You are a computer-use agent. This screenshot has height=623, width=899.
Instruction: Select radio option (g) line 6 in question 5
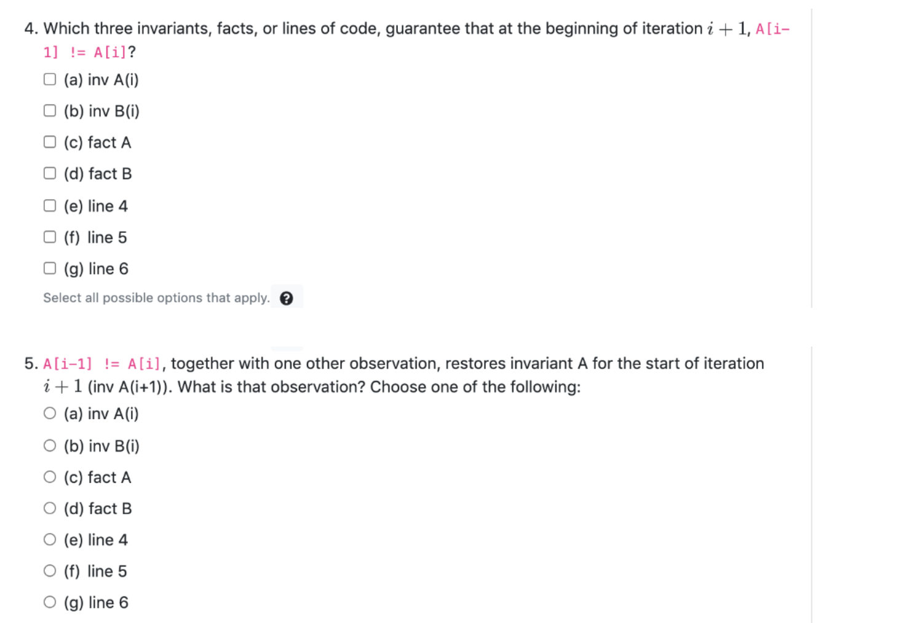pos(49,601)
